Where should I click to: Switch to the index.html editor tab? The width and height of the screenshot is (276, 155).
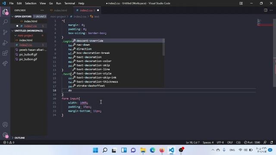pos(60,10)
